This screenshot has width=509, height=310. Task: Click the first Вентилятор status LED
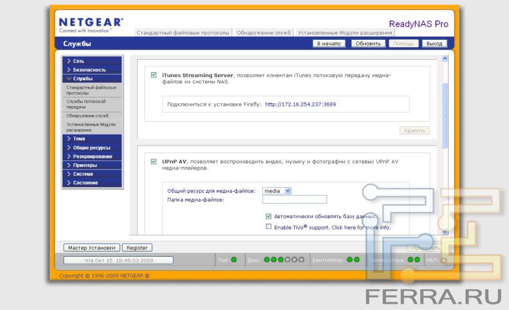point(349,260)
